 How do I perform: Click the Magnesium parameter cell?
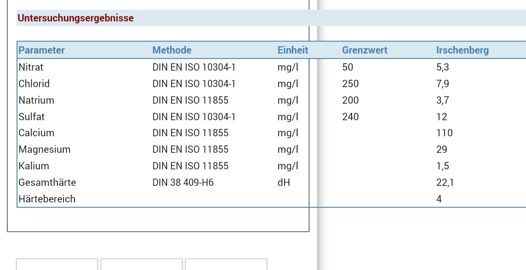(x=44, y=149)
